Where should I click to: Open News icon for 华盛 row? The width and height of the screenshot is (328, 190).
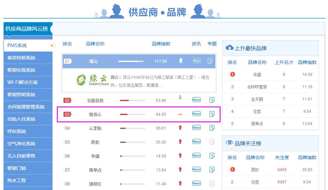[x=196, y=156]
